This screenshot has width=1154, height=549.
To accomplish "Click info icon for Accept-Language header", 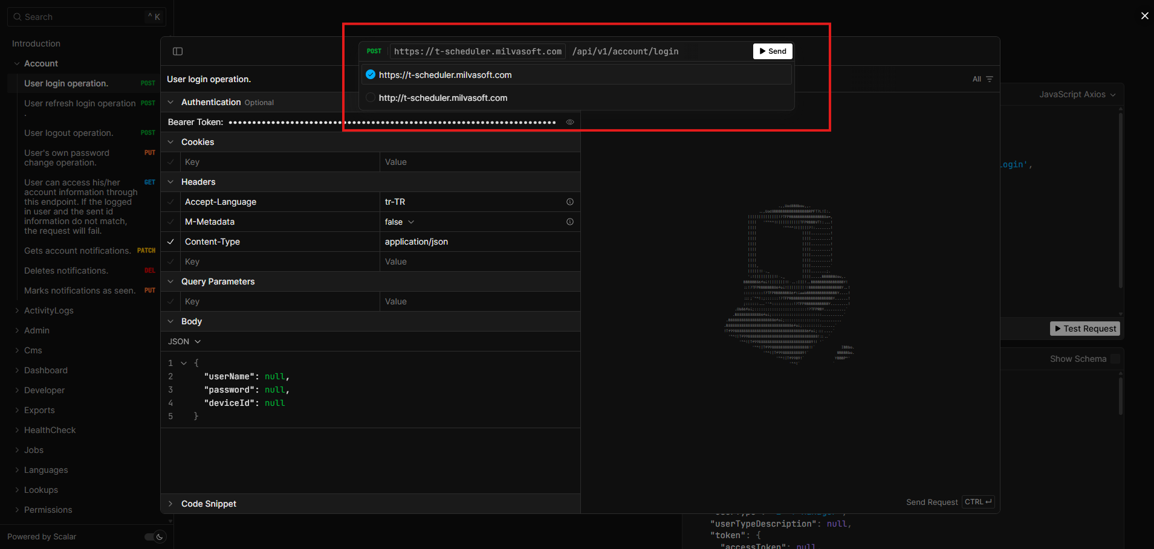I will click(x=569, y=202).
